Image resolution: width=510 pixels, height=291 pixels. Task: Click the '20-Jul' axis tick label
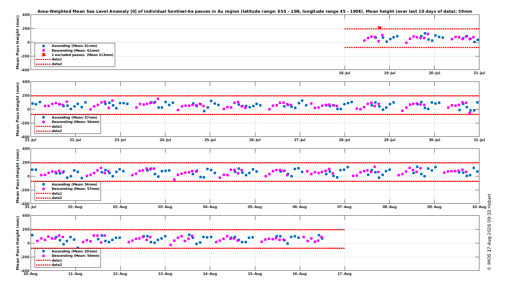click(x=434, y=73)
